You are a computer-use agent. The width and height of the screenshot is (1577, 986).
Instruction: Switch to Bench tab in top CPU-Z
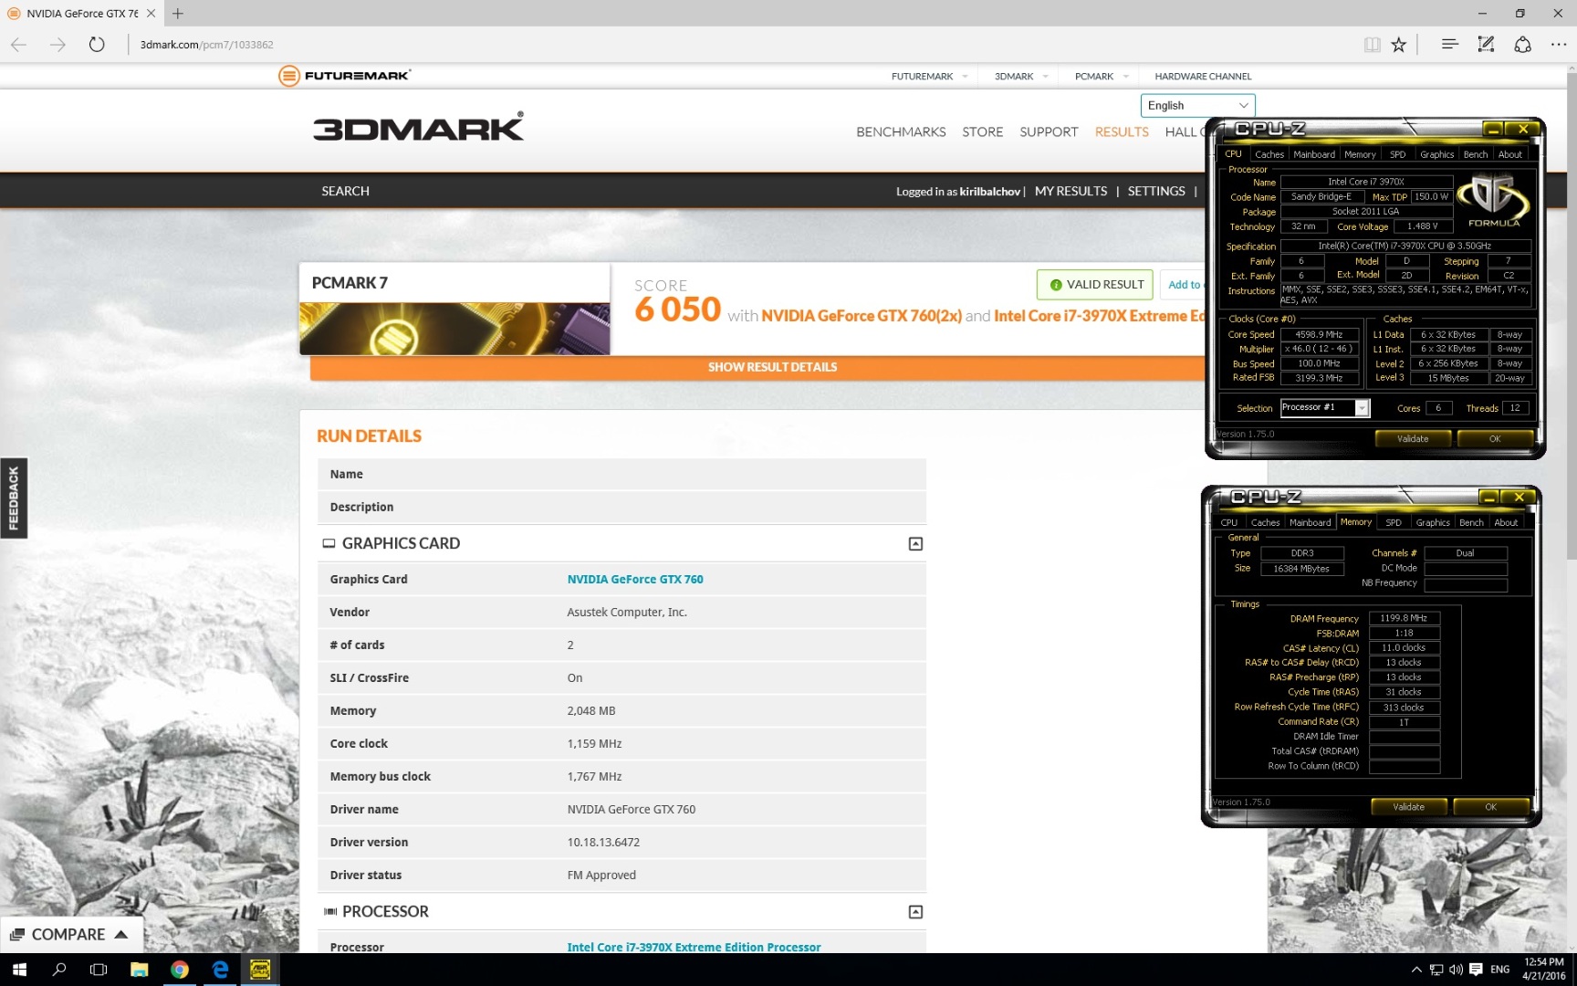tap(1476, 155)
